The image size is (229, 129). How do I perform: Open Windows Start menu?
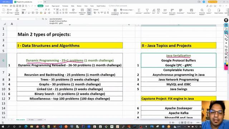pyautogui.click(x=3, y=126)
